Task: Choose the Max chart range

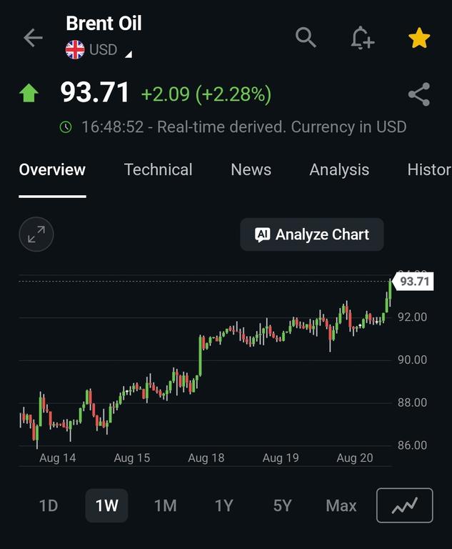Action: click(x=341, y=505)
